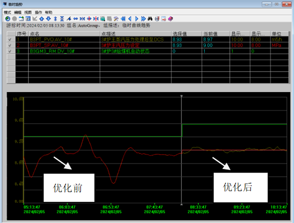Click the table's vertical scrollbar
Screen dimensions: 294x223
pos(286,59)
